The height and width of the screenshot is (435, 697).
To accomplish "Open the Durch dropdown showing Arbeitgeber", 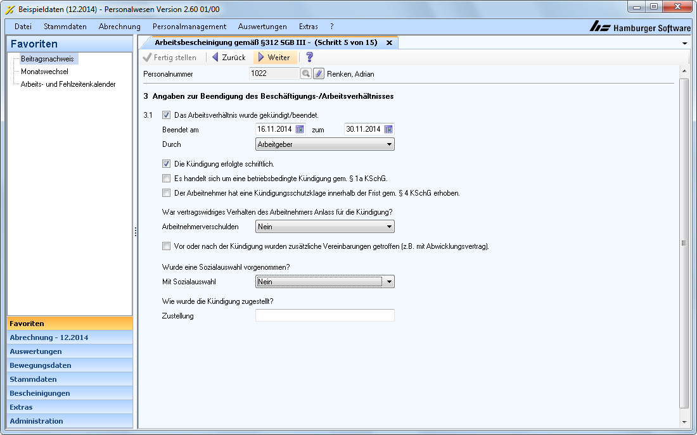I will [x=325, y=144].
